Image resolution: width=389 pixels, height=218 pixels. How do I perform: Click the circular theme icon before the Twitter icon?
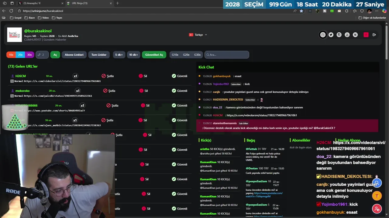323,35
